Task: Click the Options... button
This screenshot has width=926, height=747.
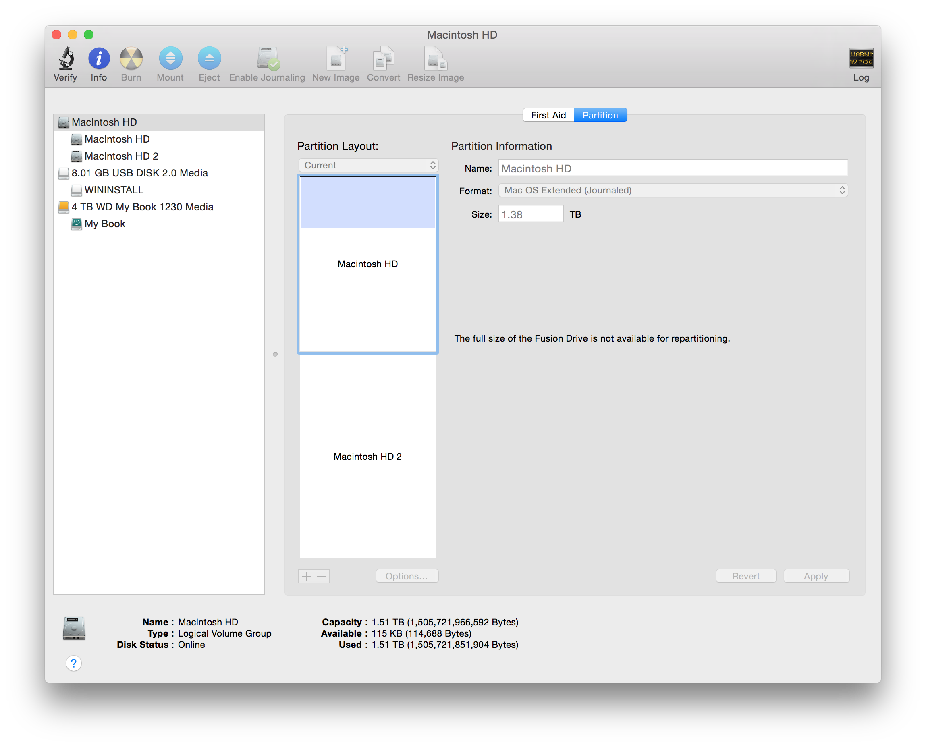Action: [407, 576]
